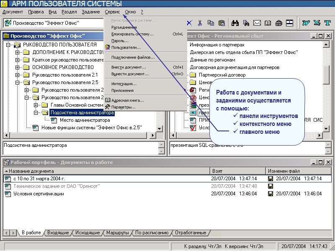335x251 pixels.
Task: Open the Вид menu
Action: pos(53,12)
